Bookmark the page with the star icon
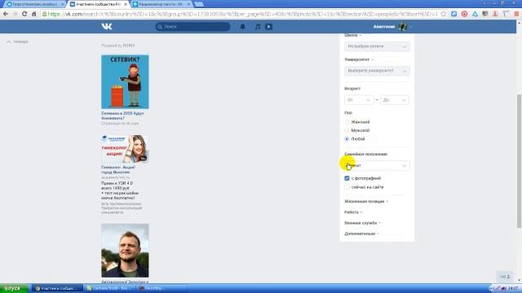The width and height of the screenshot is (522, 293). pos(444,14)
